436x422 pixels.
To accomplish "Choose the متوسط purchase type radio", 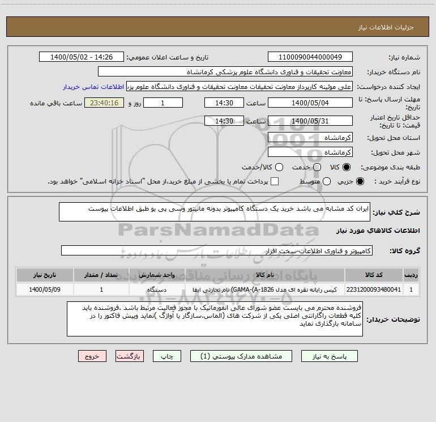I will 327,181.
